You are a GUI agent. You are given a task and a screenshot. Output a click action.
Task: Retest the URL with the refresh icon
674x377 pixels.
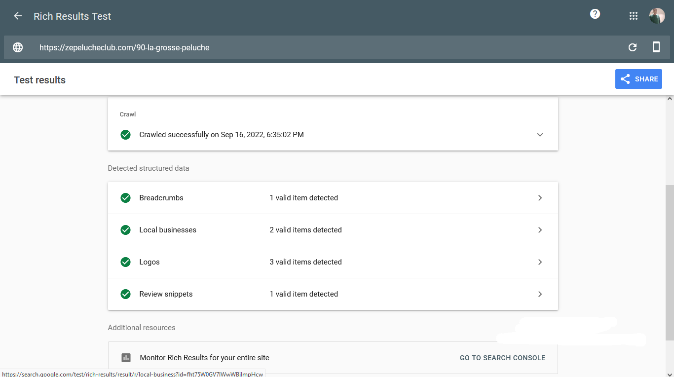tap(633, 47)
